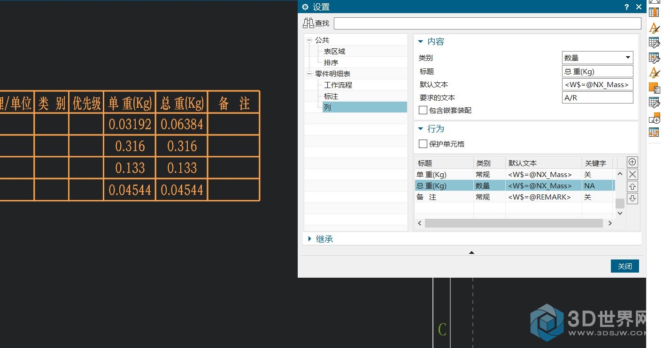The image size is (663, 348).
Task: Click orange square with plus circle icon
Action: point(654,118)
